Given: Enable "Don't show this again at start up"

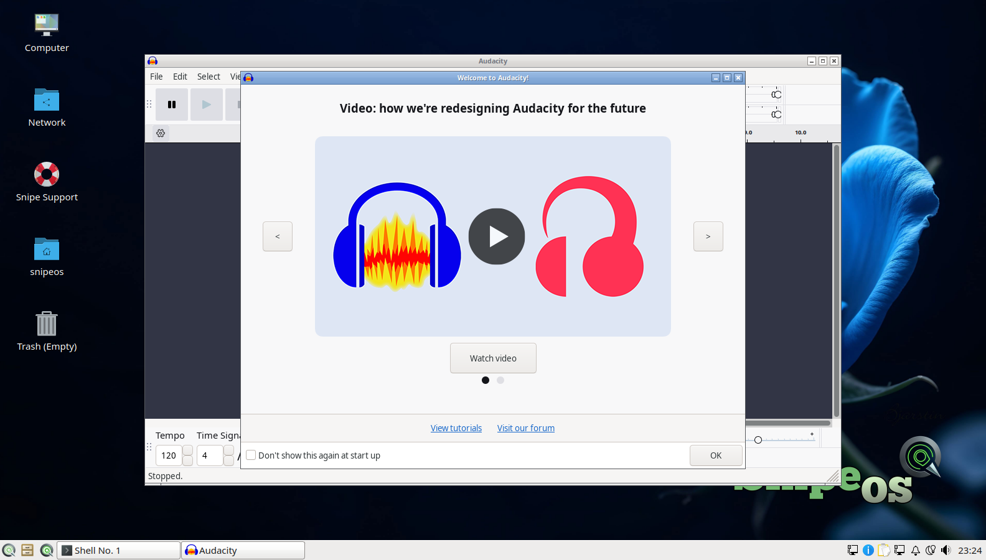Looking at the screenshot, I should pyautogui.click(x=251, y=455).
